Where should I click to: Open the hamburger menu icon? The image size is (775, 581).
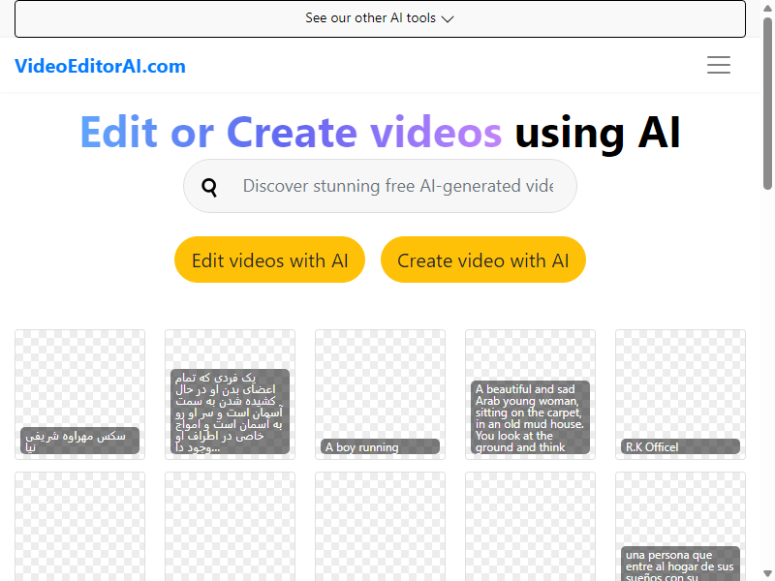[718, 65]
